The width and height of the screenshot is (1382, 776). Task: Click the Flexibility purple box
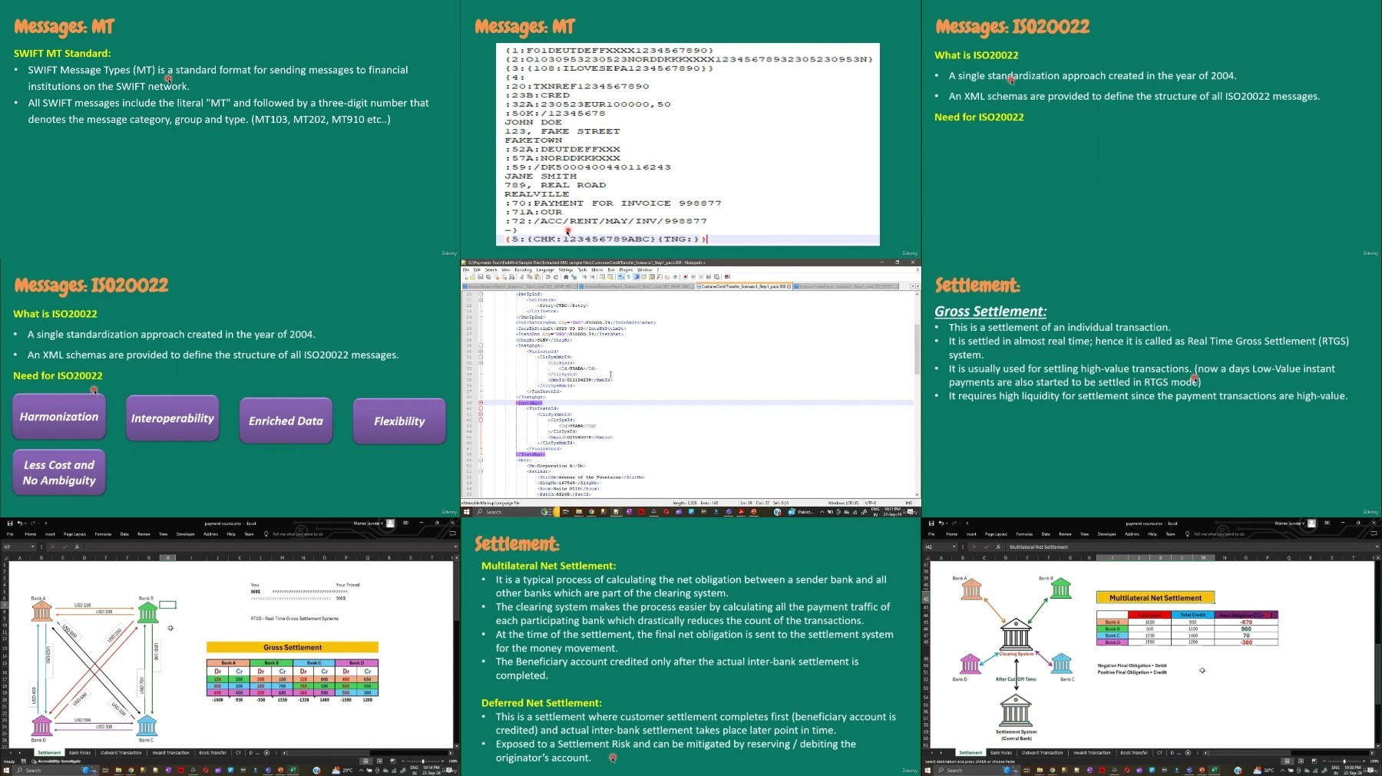[x=399, y=421]
